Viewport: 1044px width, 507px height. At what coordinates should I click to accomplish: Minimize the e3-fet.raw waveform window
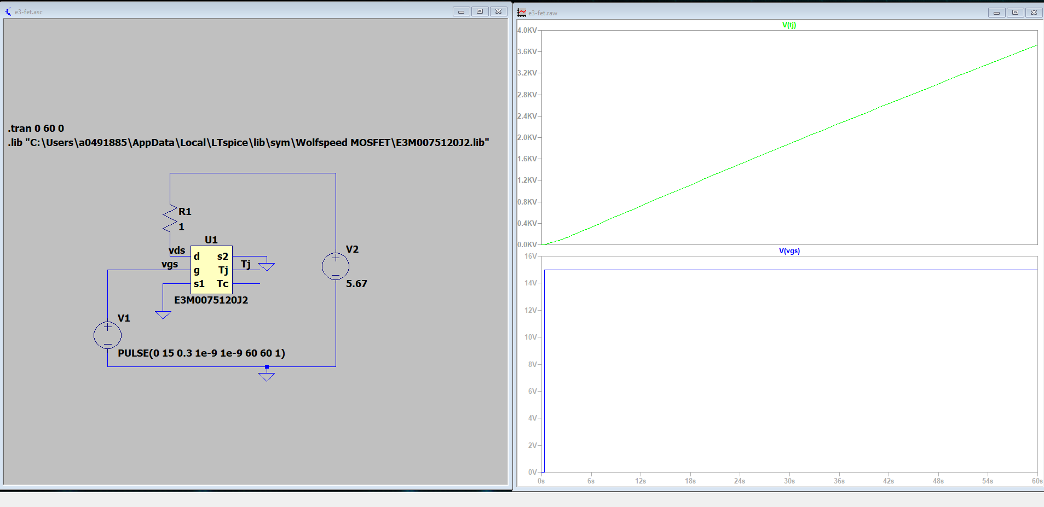[996, 13]
